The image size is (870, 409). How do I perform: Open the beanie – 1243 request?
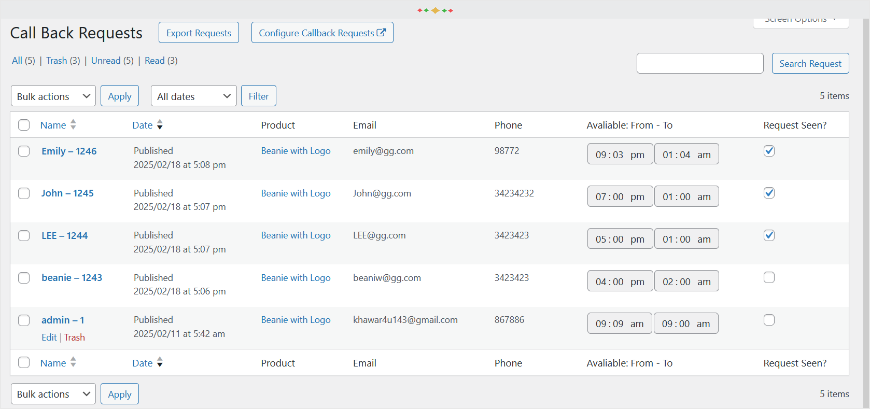(x=72, y=278)
